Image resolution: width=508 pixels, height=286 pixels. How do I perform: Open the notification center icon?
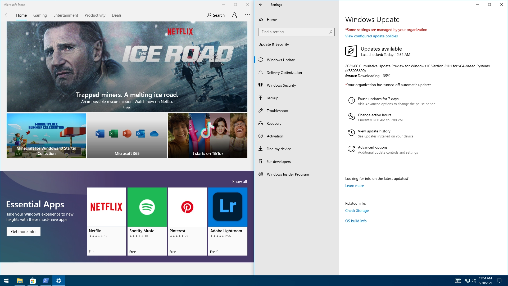pyautogui.click(x=499, y=281)
